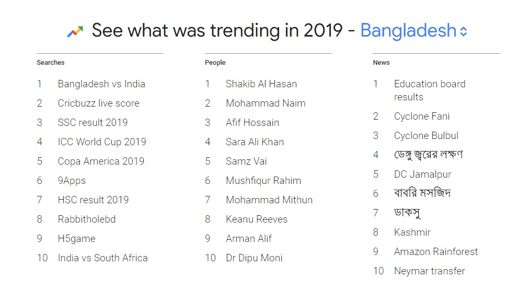Click the 'News' column heading
This screenshot has width=530, height=290.
click(x=381, y=63)
